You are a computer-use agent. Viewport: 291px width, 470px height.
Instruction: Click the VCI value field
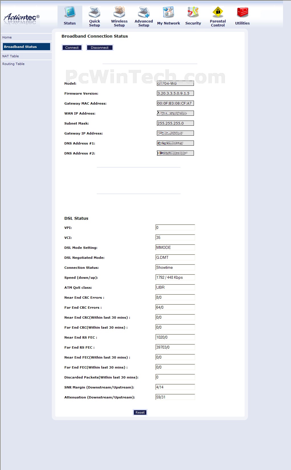(x=175, y=237)
